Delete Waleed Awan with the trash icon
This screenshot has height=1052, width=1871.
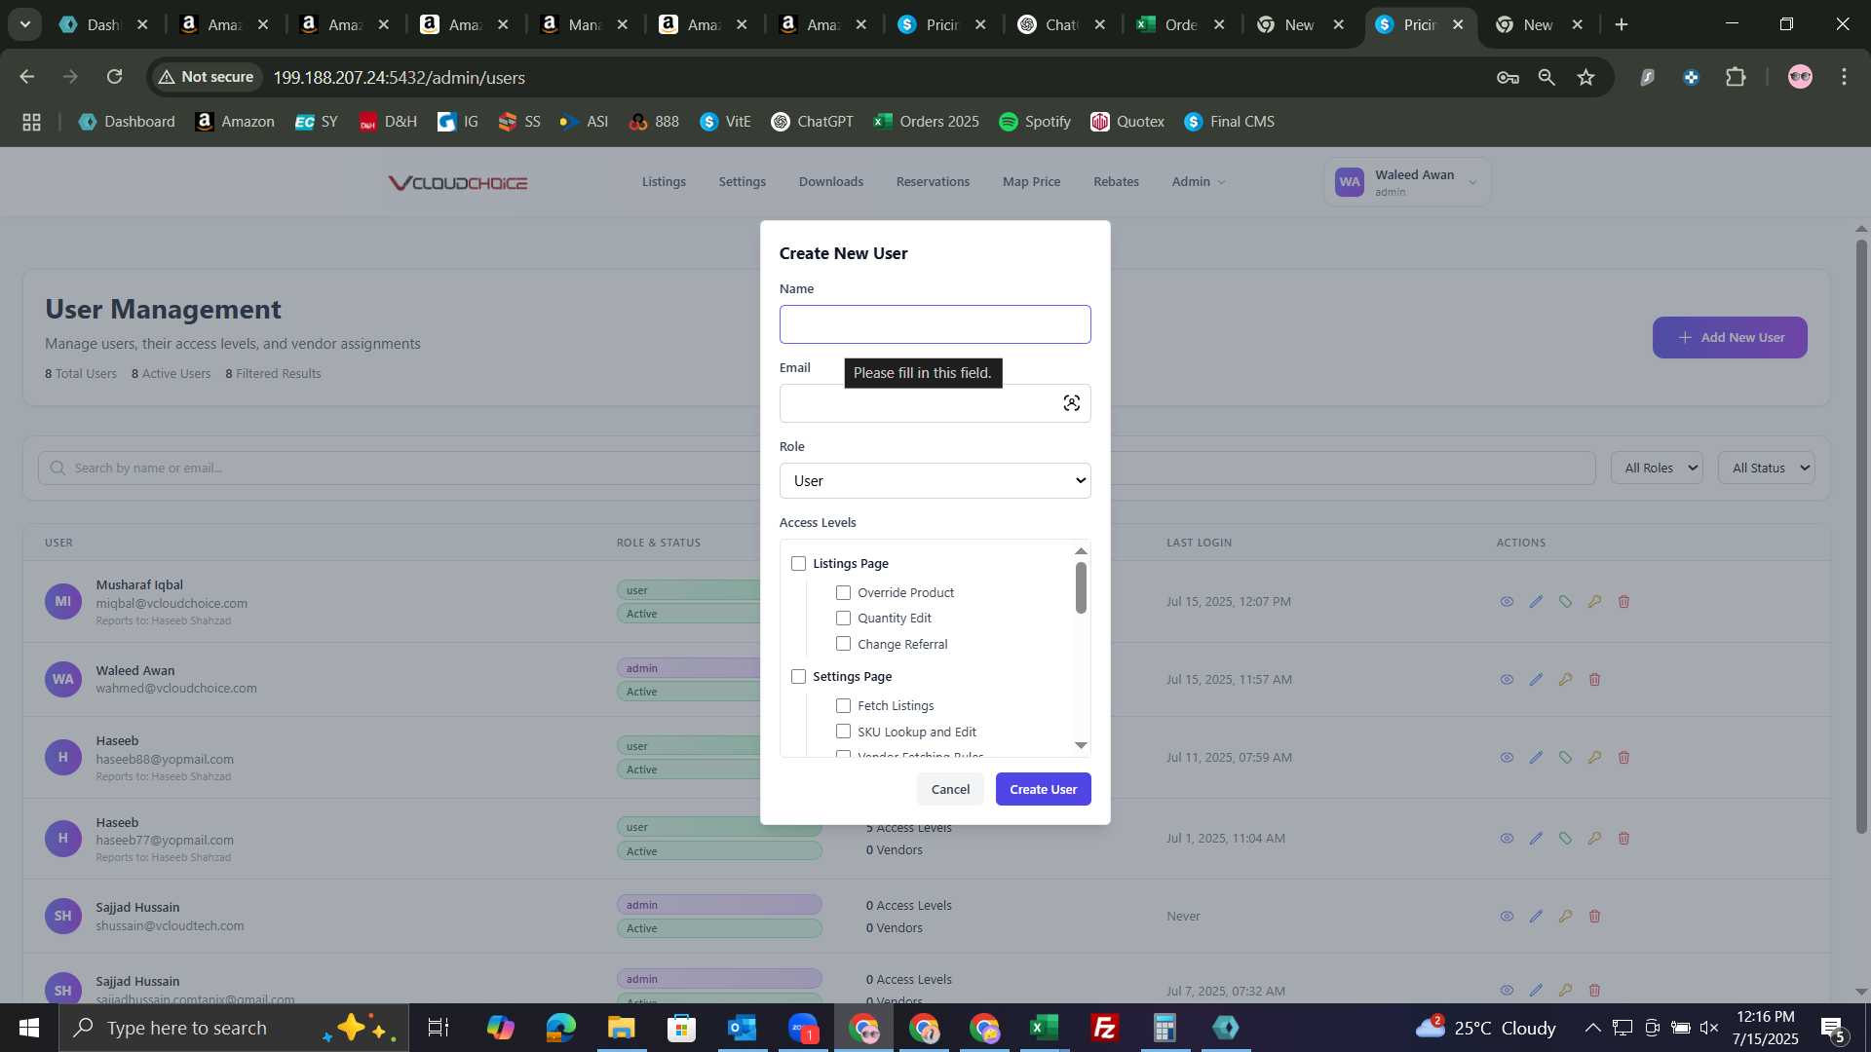click(1594, 680)
